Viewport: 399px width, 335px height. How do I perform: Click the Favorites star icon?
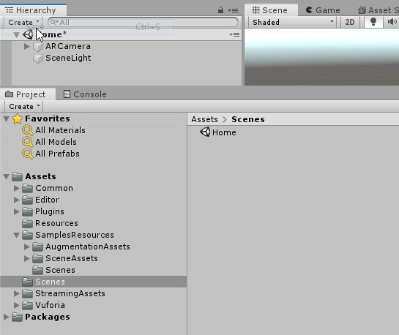tap(18, 118)
